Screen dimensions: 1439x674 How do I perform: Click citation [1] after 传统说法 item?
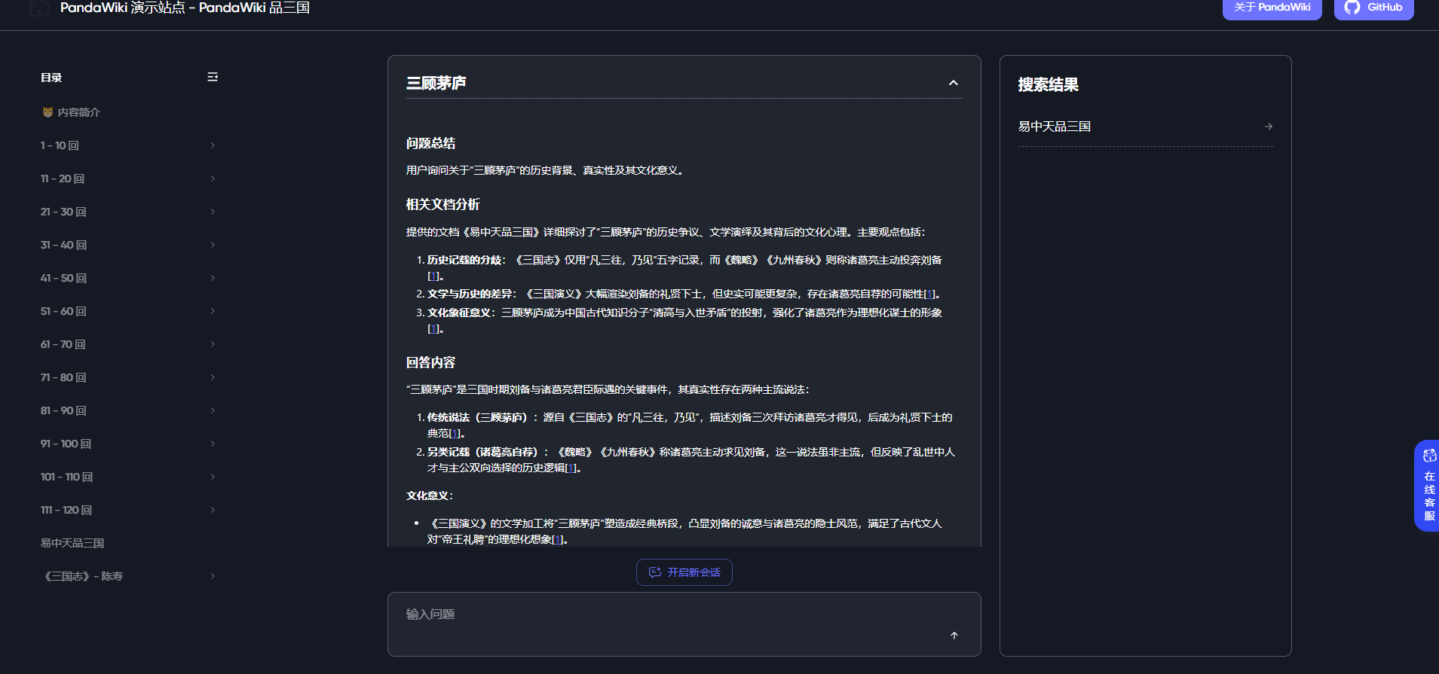(455, 434)
